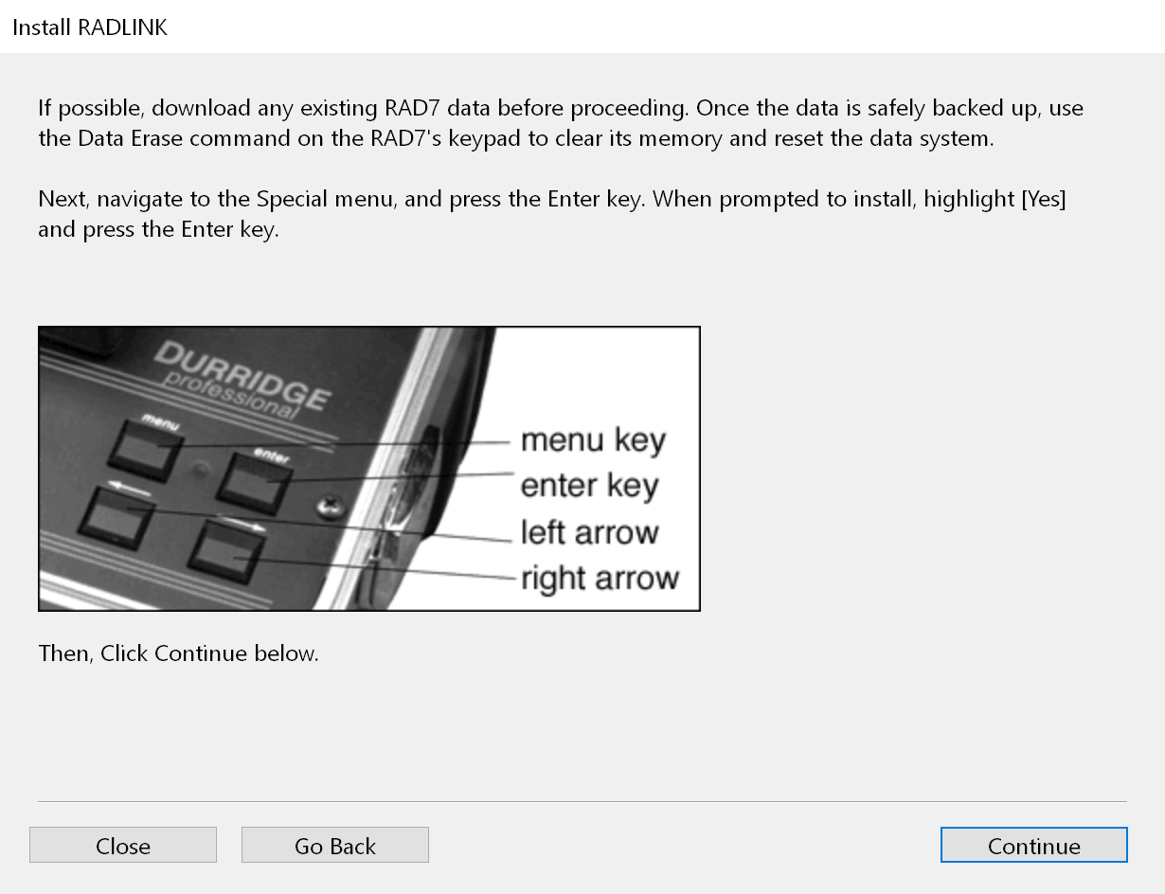Click the Continue button

[x=1033, y=845]
